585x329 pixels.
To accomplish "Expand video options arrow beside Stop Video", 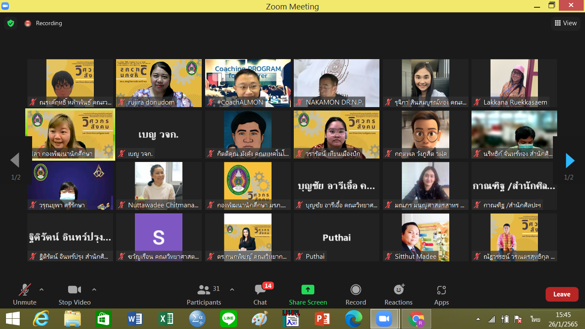I will [94, 290].
